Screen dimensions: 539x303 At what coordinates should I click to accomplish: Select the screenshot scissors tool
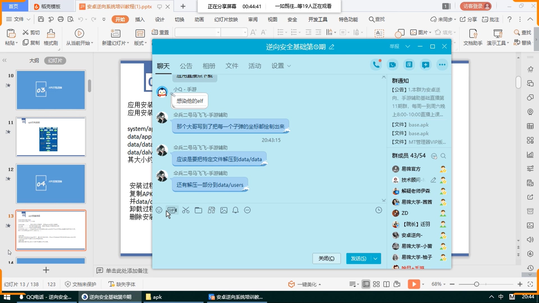click(186, 210)
